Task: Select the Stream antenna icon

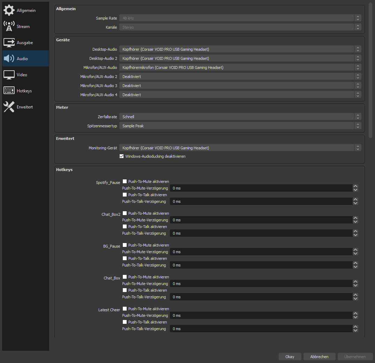Action: pos(9,27)
